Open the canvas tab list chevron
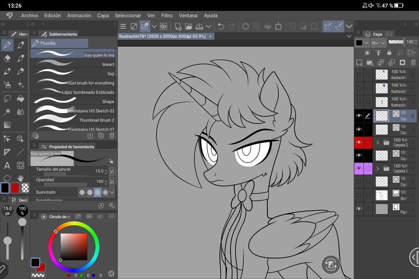Screen dimensions: 419x279 click(349, 36)
